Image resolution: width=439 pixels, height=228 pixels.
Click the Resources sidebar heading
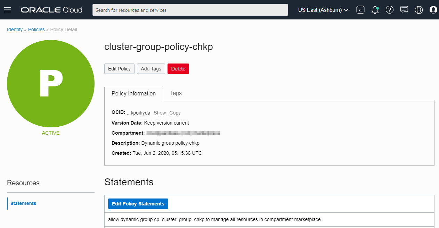pyautogui.click(x=23, y=183)
